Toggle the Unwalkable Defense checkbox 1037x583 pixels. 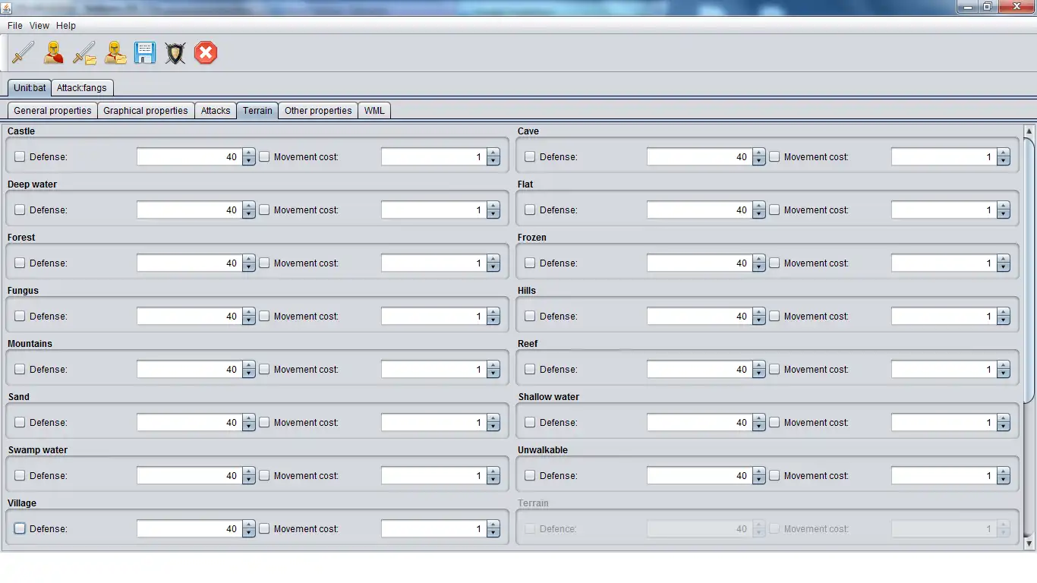click(530, 476)
